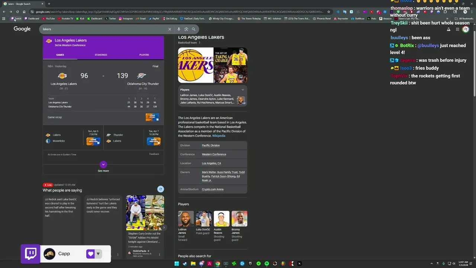Open the Game recap link
This screenshot has width=476, height=268.
tap(55, 117)
